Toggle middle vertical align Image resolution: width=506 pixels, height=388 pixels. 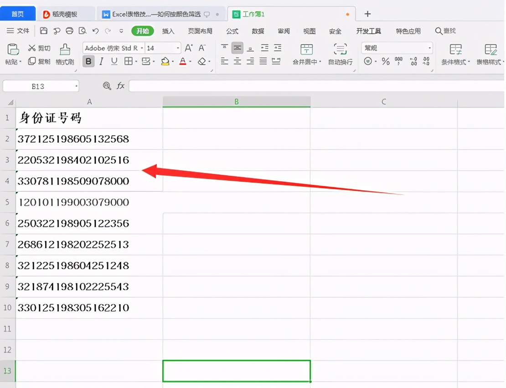pyautogui.click(x=237, y=48)
